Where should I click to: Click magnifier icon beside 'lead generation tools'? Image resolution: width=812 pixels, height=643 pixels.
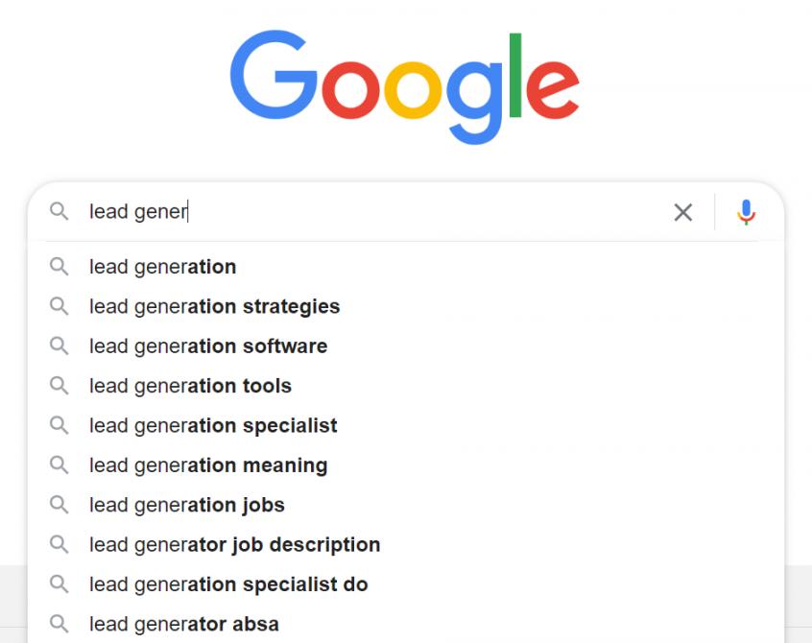pyautogui.click(x=60, y=386)
